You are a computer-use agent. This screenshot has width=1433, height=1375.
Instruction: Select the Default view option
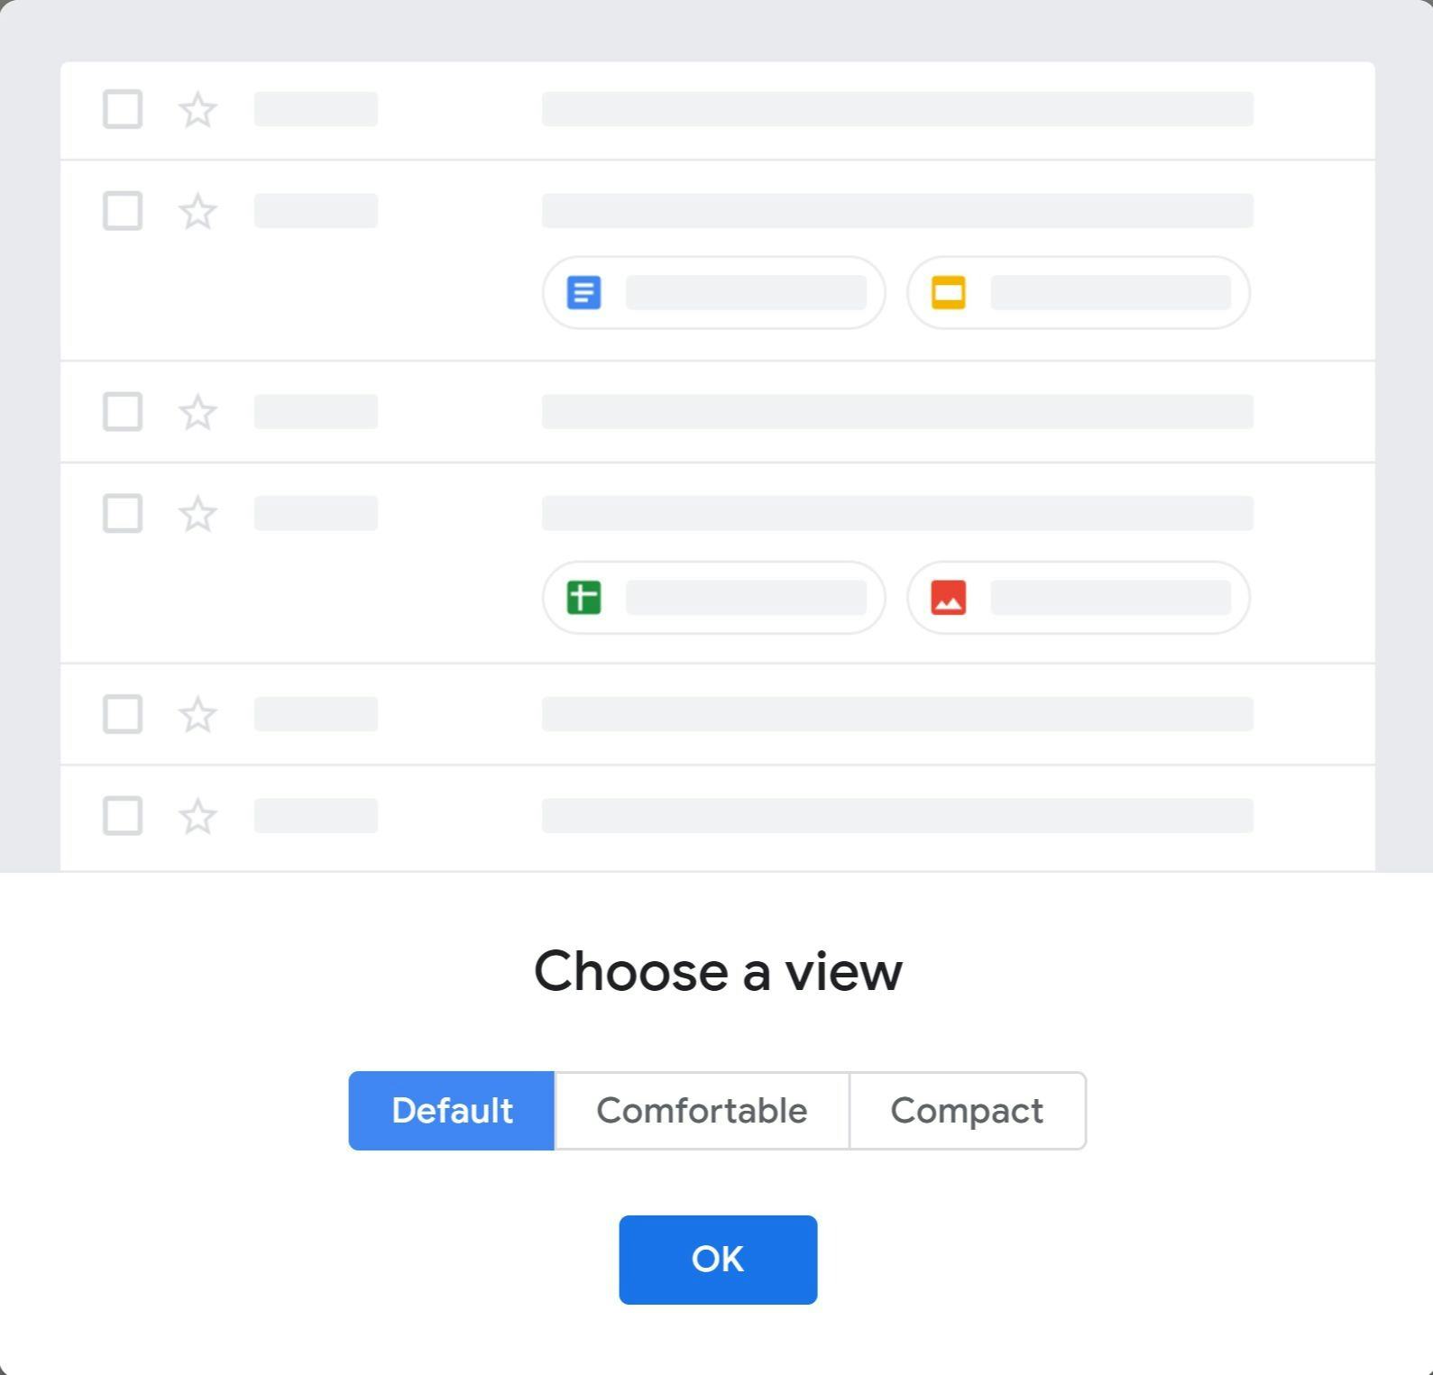click(452, 1111)
